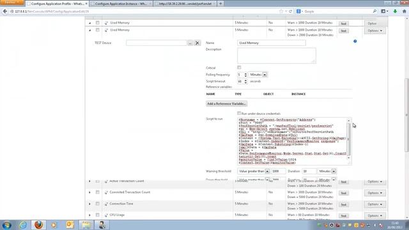Image resolution: width=409 pixels, height=230 pixels.
Task: Open downloads with the green arrow icon
Action: coord(395,11)
